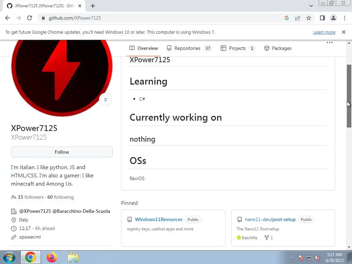The width and height of the screenshot is (352, 264).
Task: Open the Windows11Resources pinned repository
Action: (x=158, y=220)
